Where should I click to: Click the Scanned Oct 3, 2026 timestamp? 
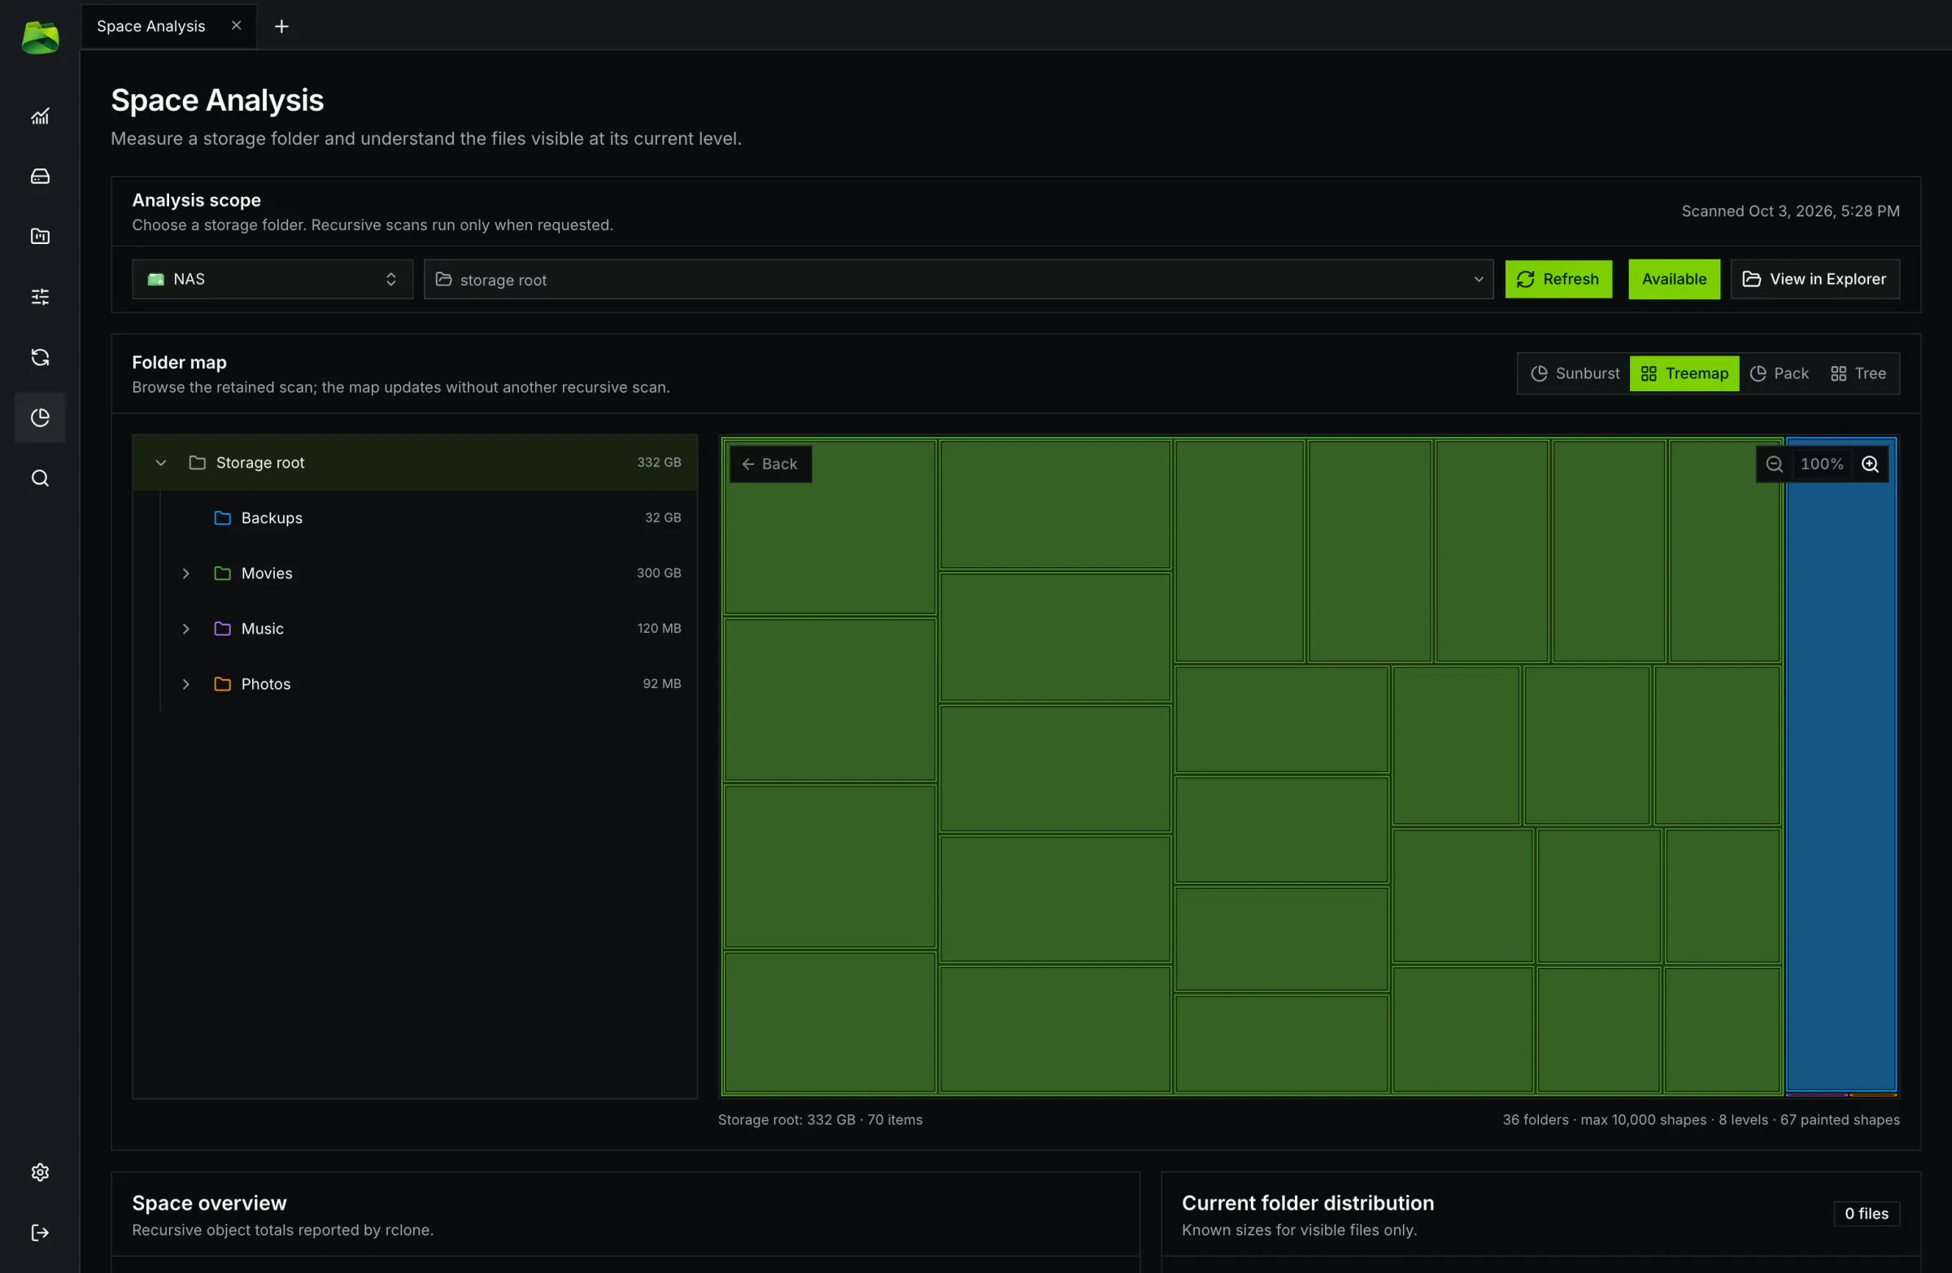pyautogui.click(x=1789, y=211)
